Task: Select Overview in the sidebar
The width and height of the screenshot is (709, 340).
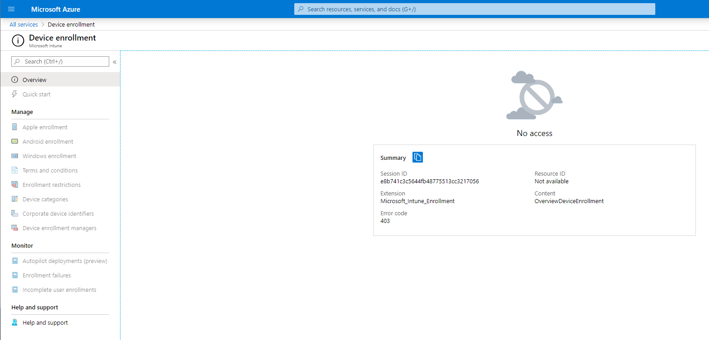Action: (x=60, y=80)
